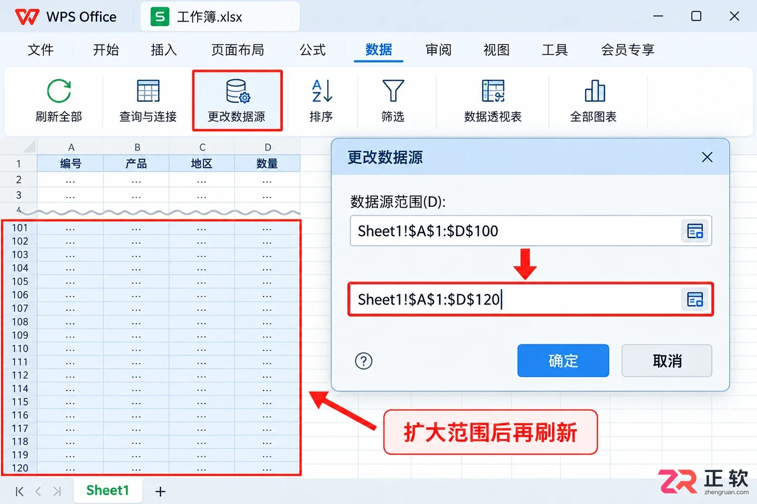The width and height of the screenshot is (757, 504).
Task: Open All Charts (全部图表)
Action: [594, 101]
